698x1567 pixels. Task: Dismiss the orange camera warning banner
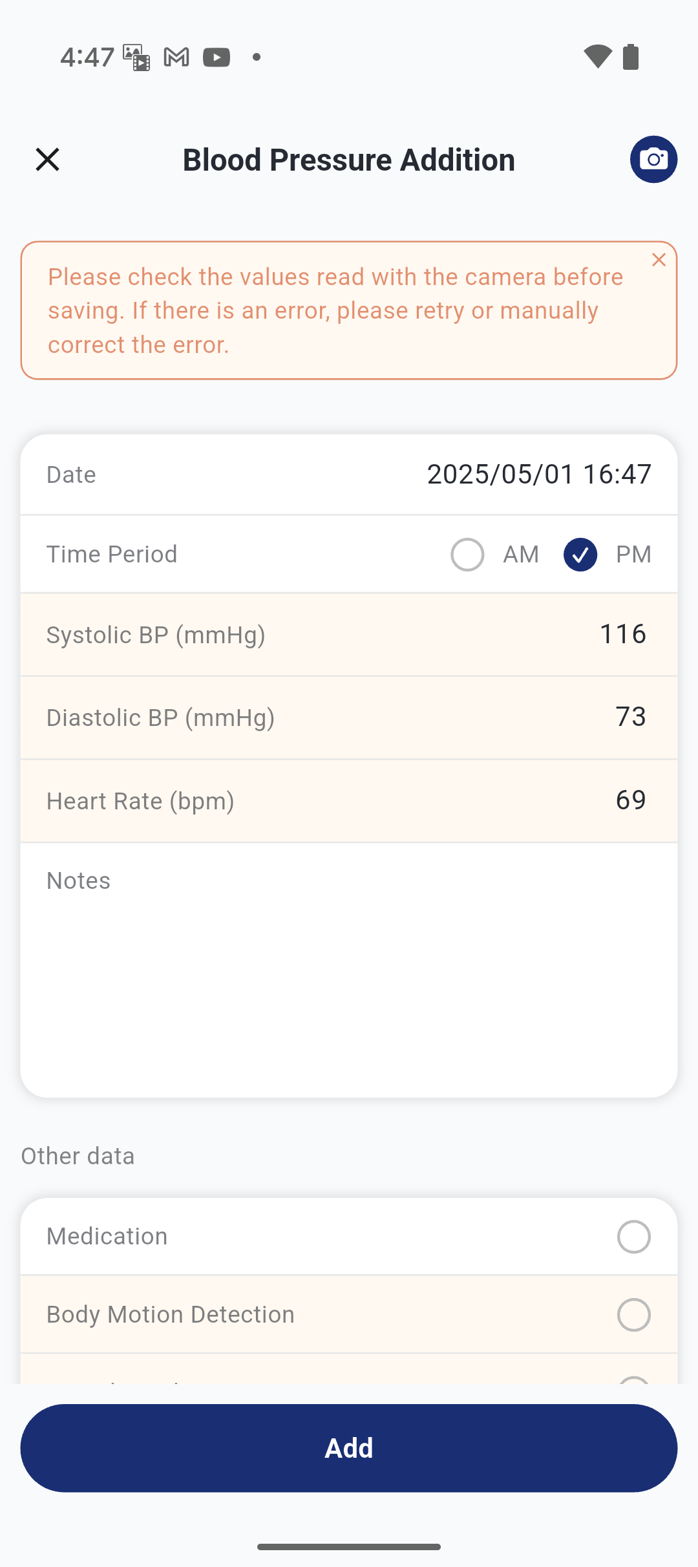click(x=659, y=260)
